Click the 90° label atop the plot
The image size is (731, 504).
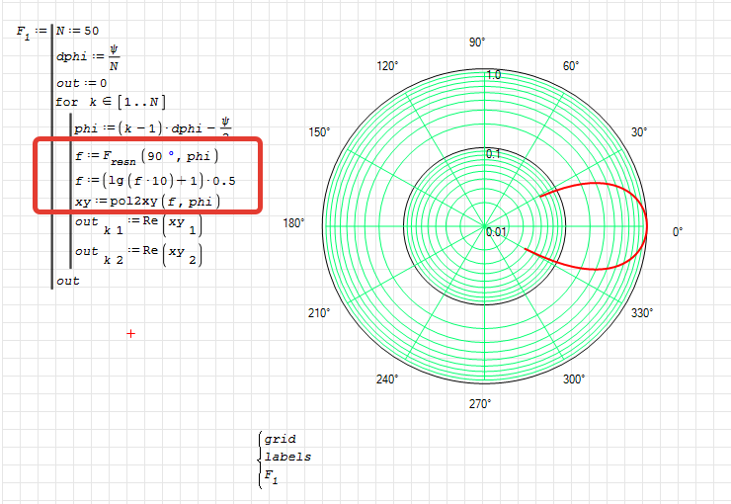pyautogui.click(x=477, y=42)
